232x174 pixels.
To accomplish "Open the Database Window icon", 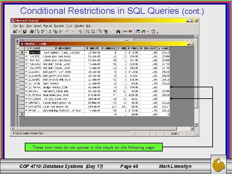I will (x=138, y=32).
